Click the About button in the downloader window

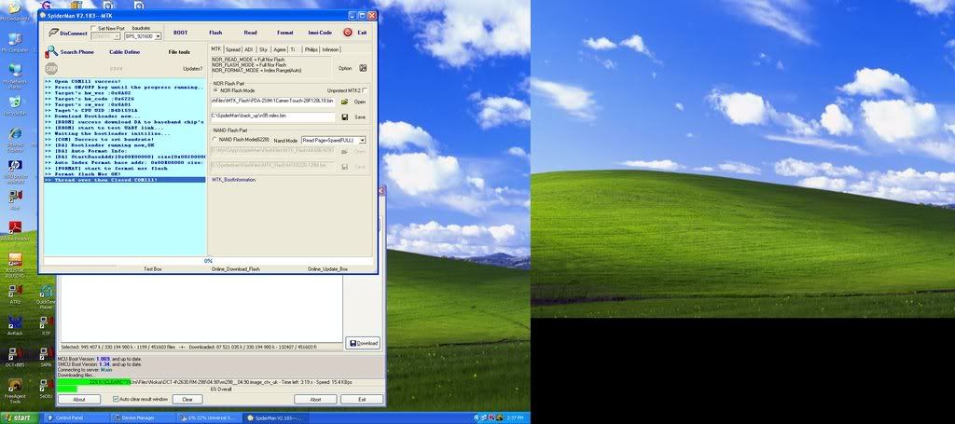pyautogui.click(x=78, y=400)
